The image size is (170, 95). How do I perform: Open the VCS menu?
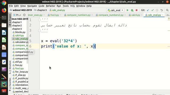click(73, 6)
